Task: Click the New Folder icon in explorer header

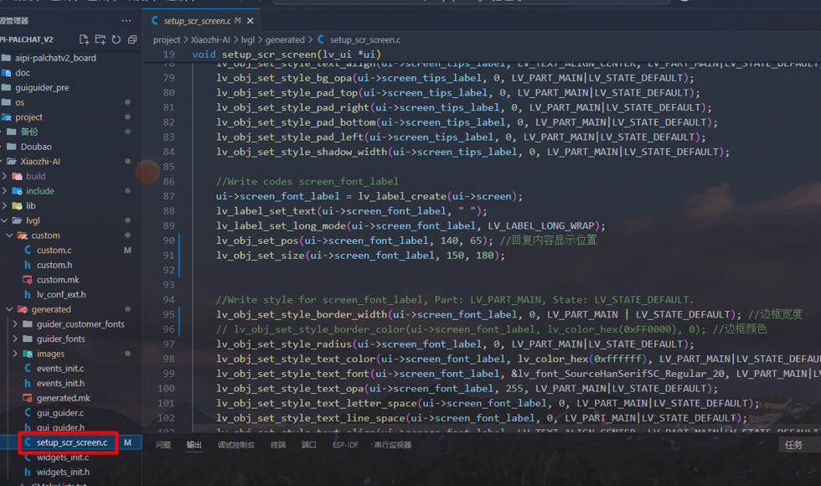Action: pyautogui.click(x=100, y=39)
